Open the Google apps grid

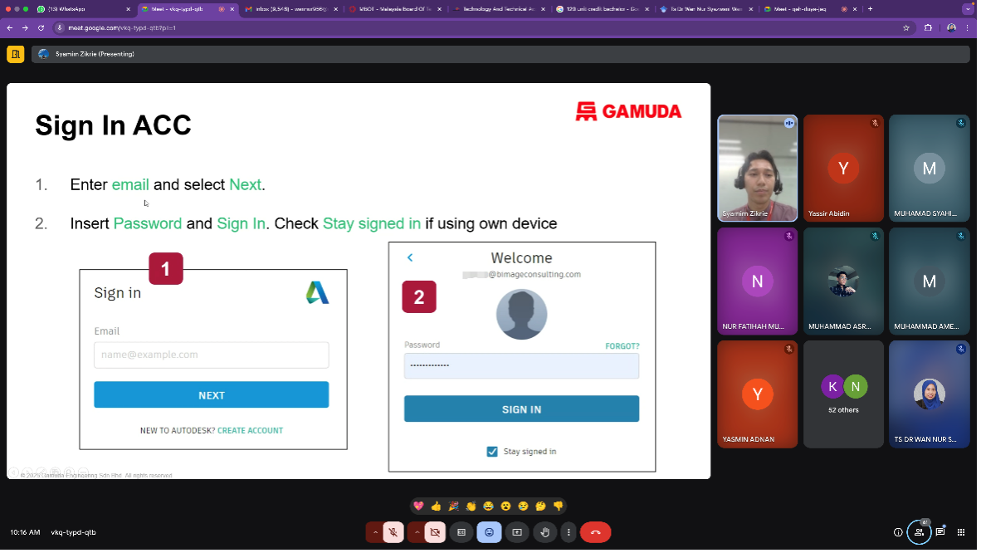[961, 531]
